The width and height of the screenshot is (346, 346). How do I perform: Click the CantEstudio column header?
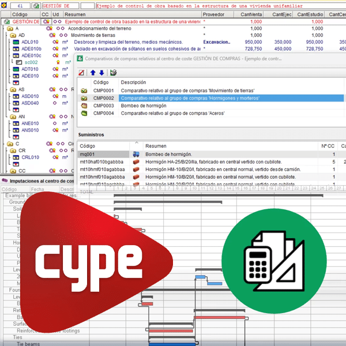click(310, 14)
